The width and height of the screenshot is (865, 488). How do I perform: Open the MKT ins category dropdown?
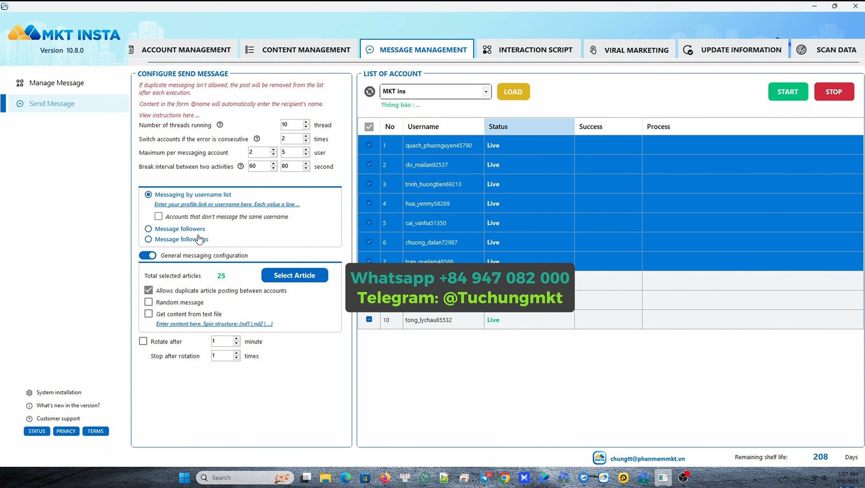[486, 92]
